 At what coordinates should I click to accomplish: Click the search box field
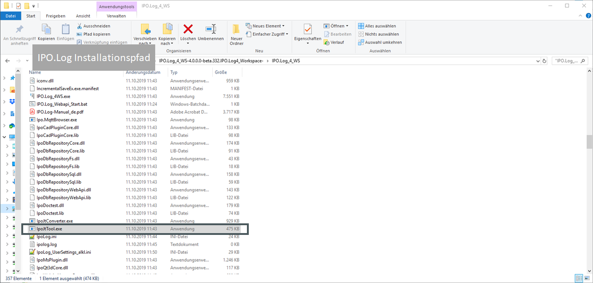pyautogui.click(x=569, y=61)
